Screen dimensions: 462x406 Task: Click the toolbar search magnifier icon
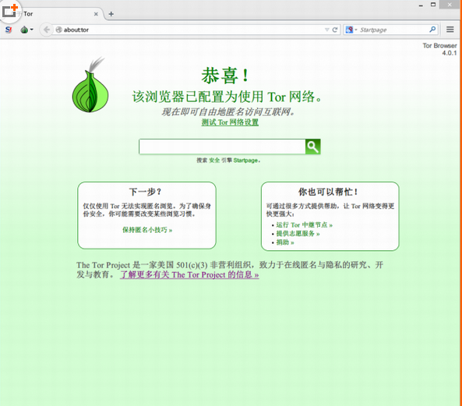(x=432, y=30)
